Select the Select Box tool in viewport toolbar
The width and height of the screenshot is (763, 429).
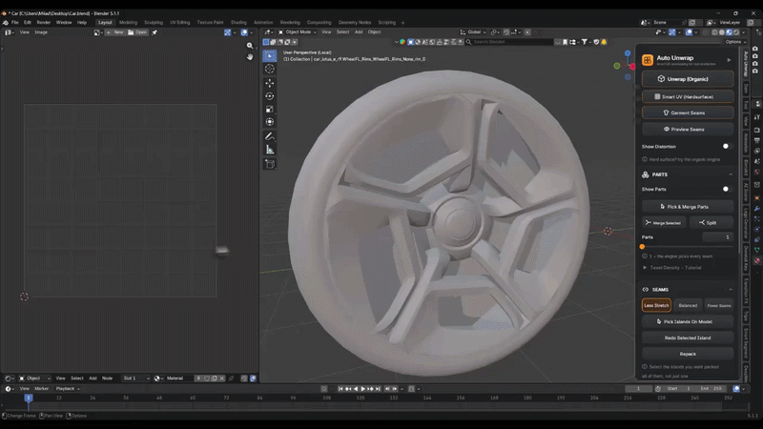[270, 56]
